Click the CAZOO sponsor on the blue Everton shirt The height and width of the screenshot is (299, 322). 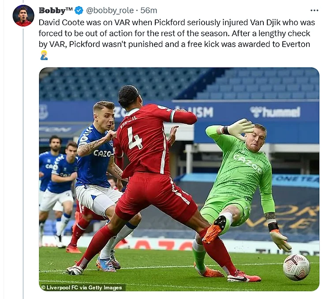103,153
